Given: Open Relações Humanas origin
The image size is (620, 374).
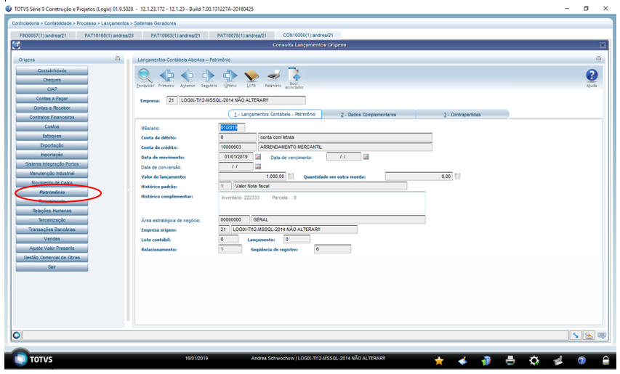Looking at the screenshot, I should (52, 211).
